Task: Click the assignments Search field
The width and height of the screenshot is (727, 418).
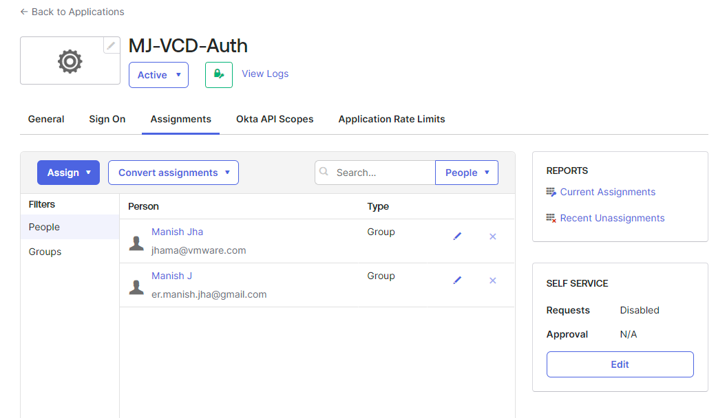Action: click(x=382, y=173)
